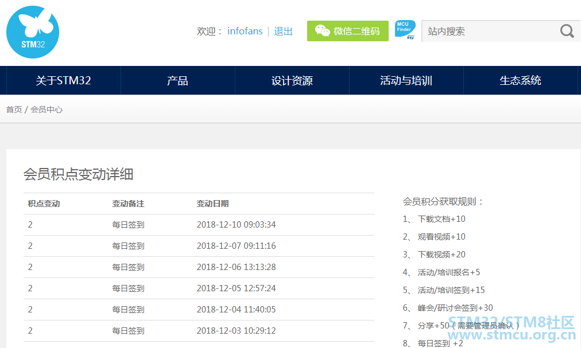581x348 pixels.
Task: Open the 生态系统 menu
Action: (x=520, y=80)
